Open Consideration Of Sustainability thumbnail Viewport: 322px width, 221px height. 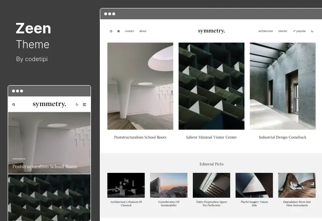tap(169, 185)
